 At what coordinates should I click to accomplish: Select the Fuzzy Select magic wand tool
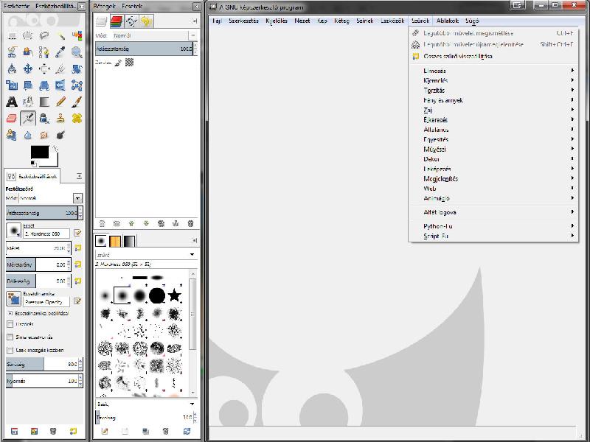(60, 36)
